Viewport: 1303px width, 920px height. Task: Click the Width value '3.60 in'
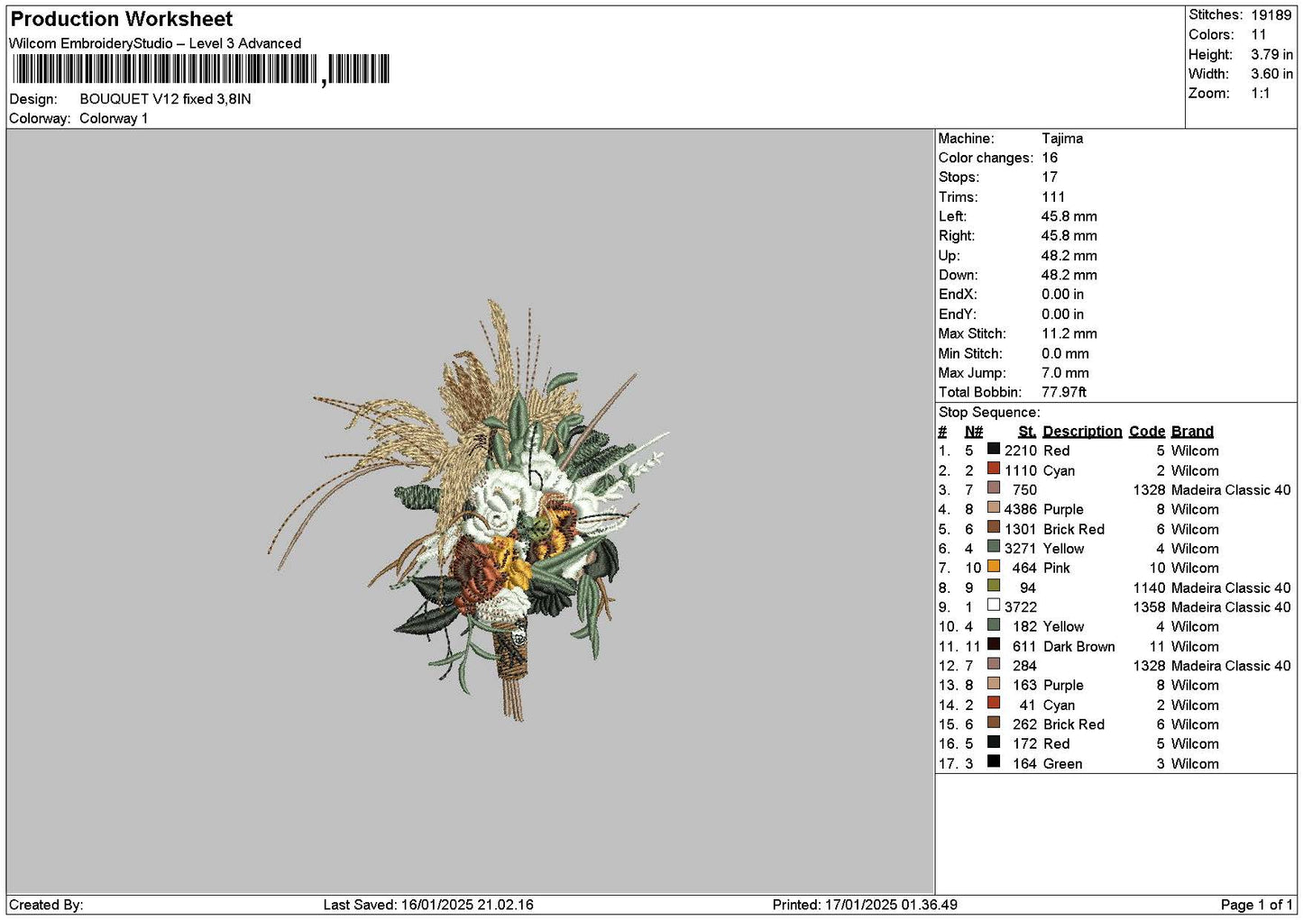click(1271, 74)
